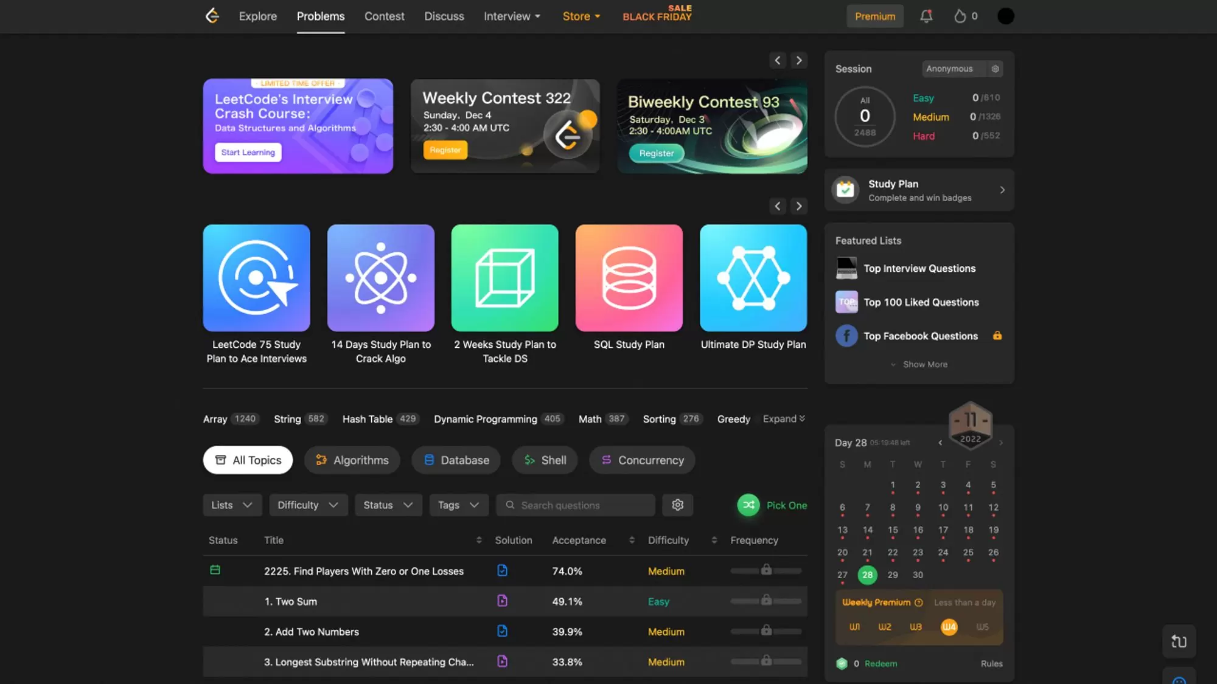Go to previous banner slide
Image resolution: width=1217 pixels, height=684 pixels.
click(x=778, y=60)
